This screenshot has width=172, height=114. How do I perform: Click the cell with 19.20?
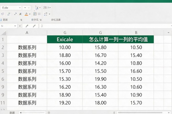tap(65, 103)
